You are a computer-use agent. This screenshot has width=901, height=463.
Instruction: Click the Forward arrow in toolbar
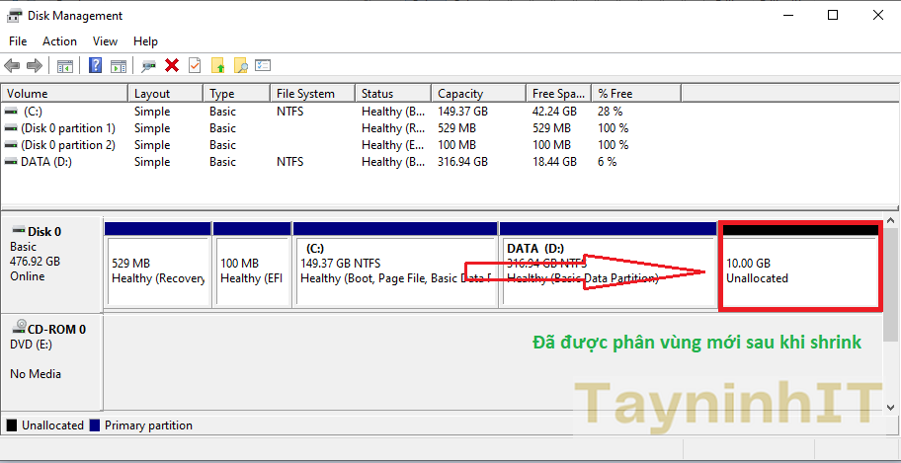[35, 66]
